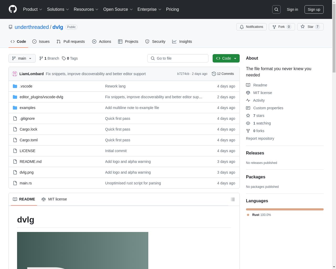Click the scale icon by MIT license in About
This screenshot has width=336, height=269.
[x=248, y=93]
